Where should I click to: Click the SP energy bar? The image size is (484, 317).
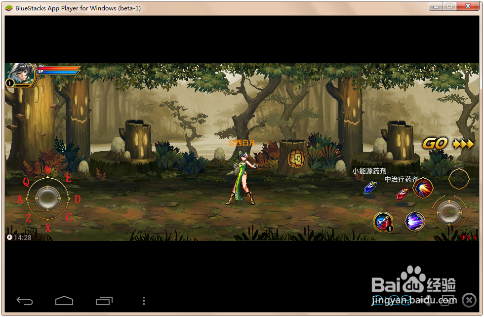pyautogui.click(x=58, y=72)
